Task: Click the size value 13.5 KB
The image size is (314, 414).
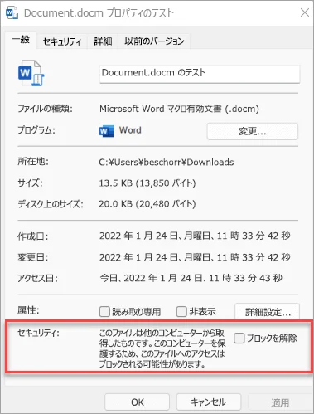Action: pos(147,183)
